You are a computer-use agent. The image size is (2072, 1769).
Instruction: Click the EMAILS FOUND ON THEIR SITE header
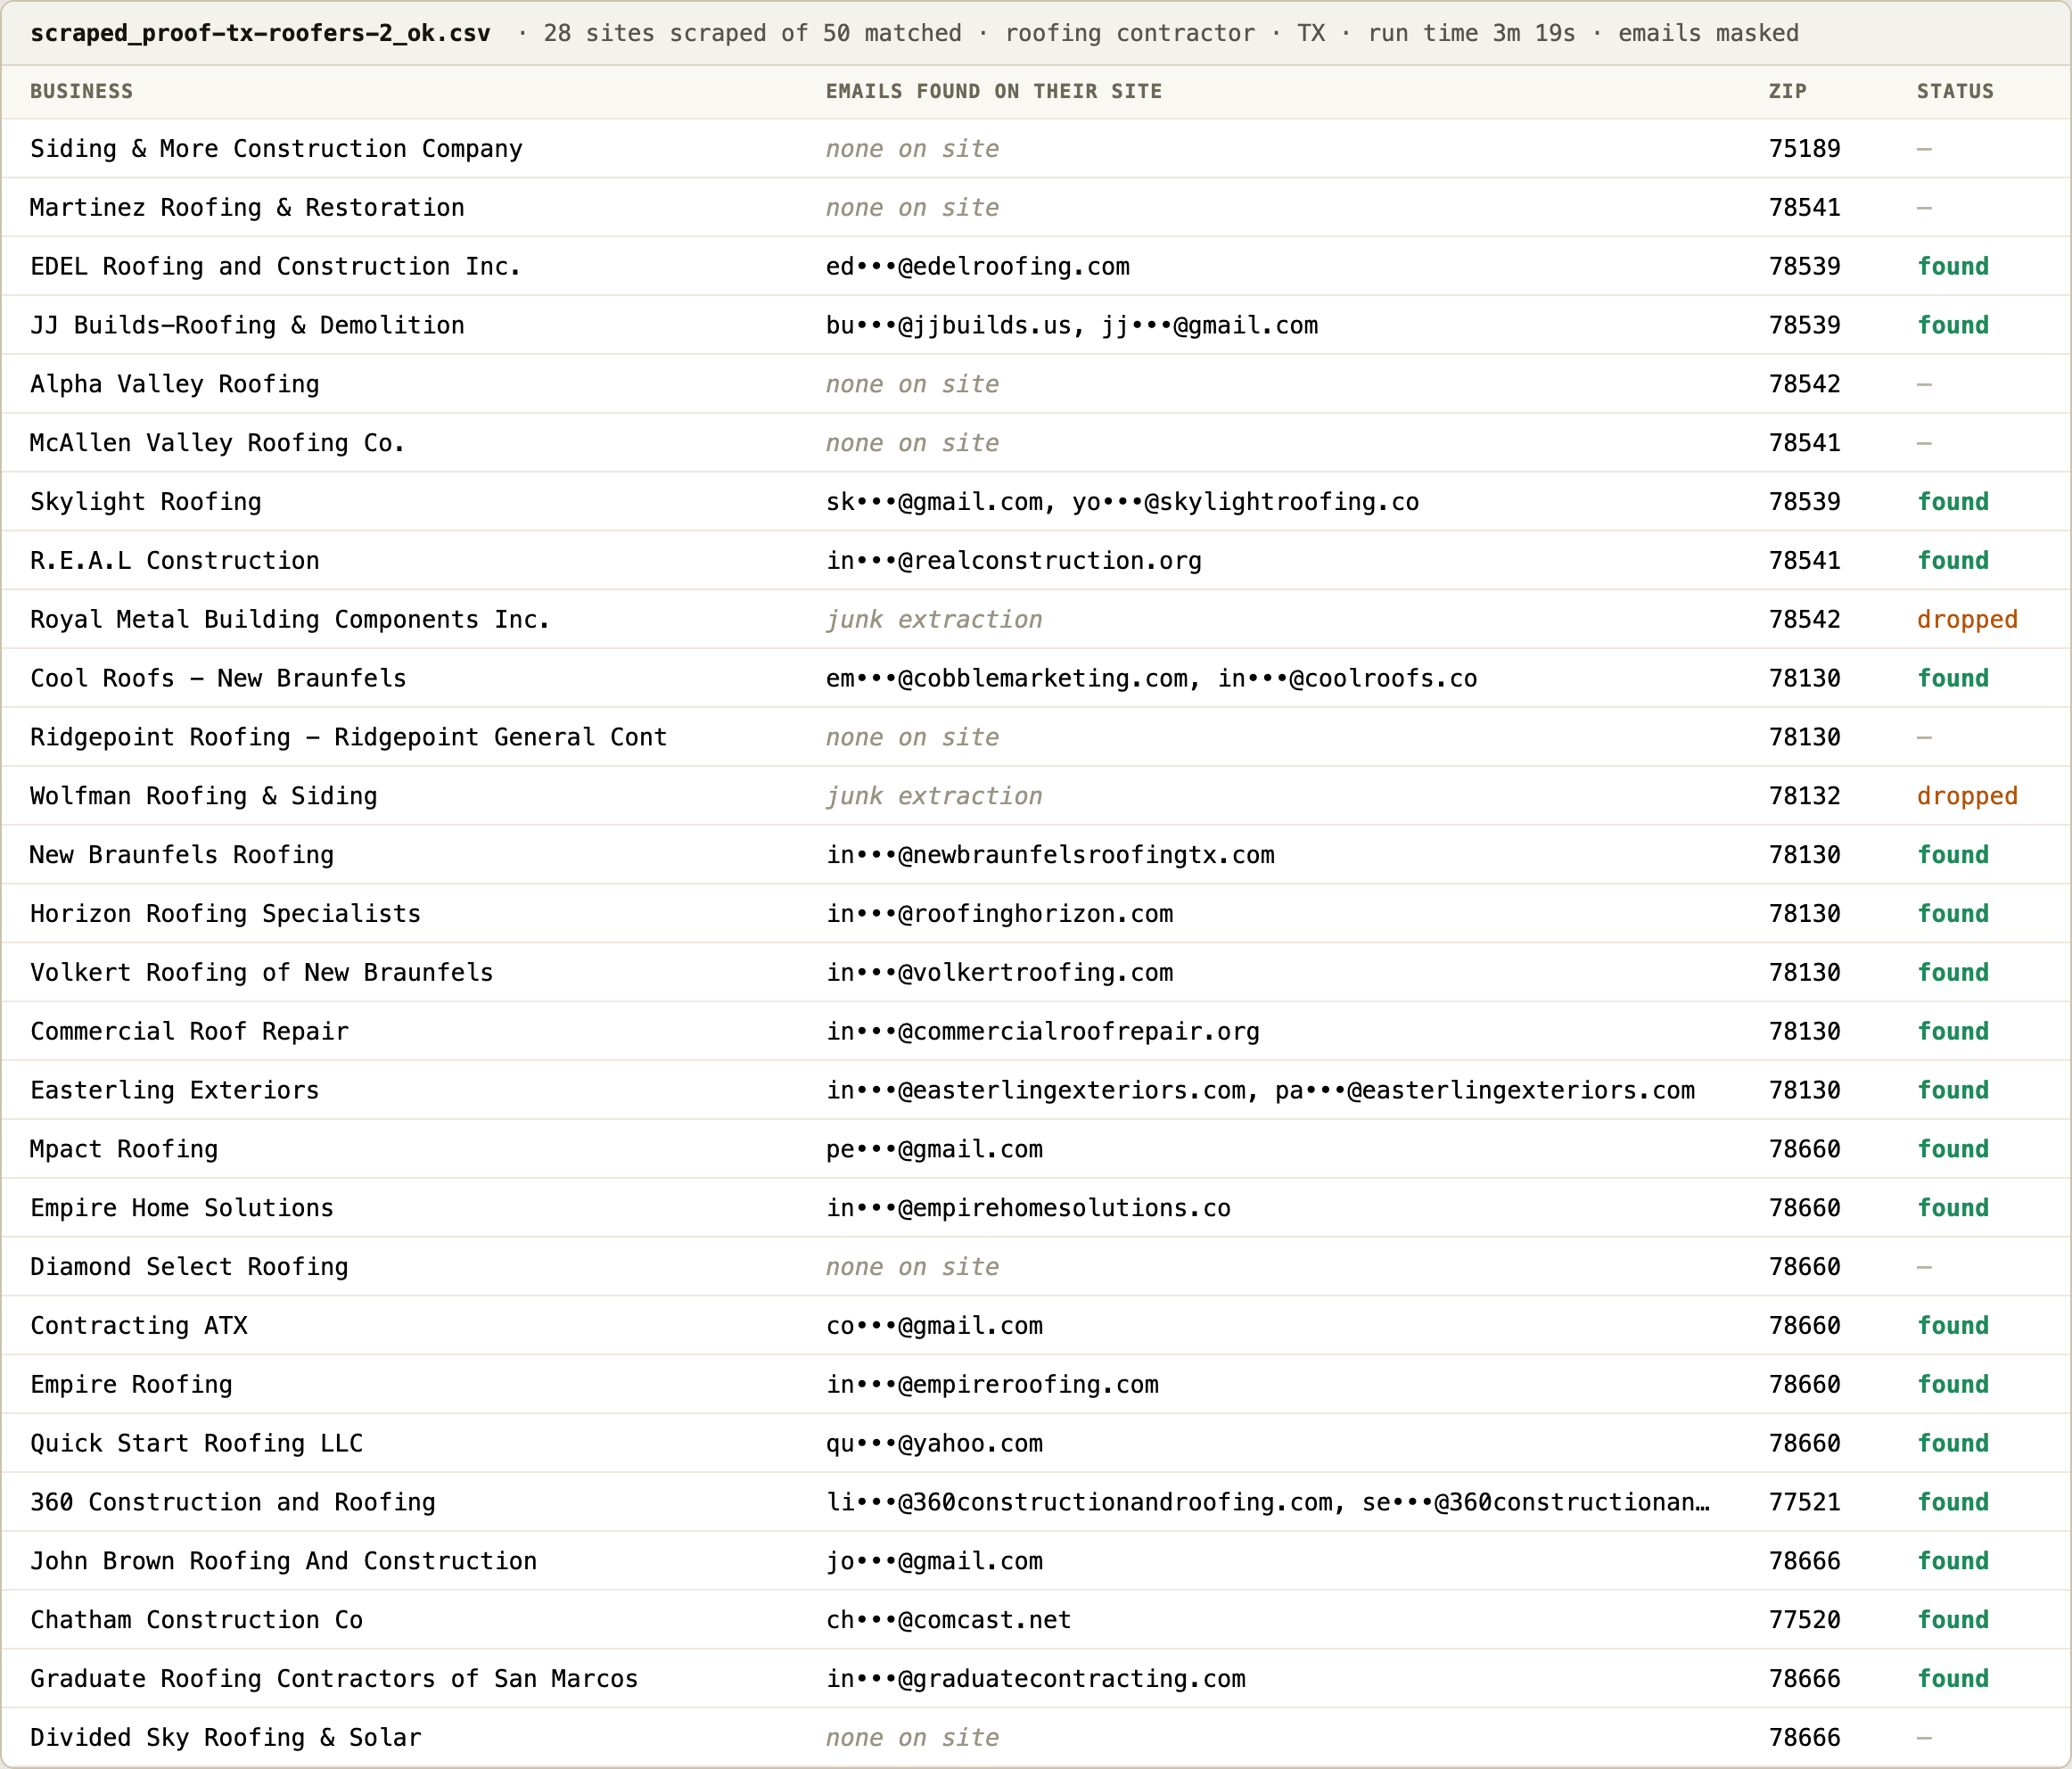point(993,91)
